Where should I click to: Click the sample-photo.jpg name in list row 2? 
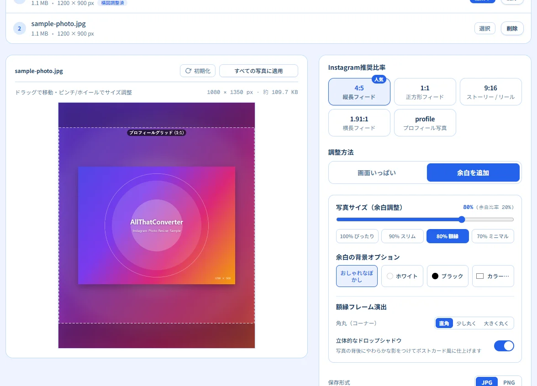click(58, 24)
